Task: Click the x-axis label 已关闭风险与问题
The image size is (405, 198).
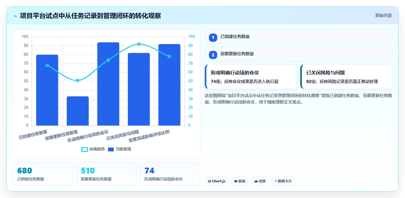Action: coord(123,135)
